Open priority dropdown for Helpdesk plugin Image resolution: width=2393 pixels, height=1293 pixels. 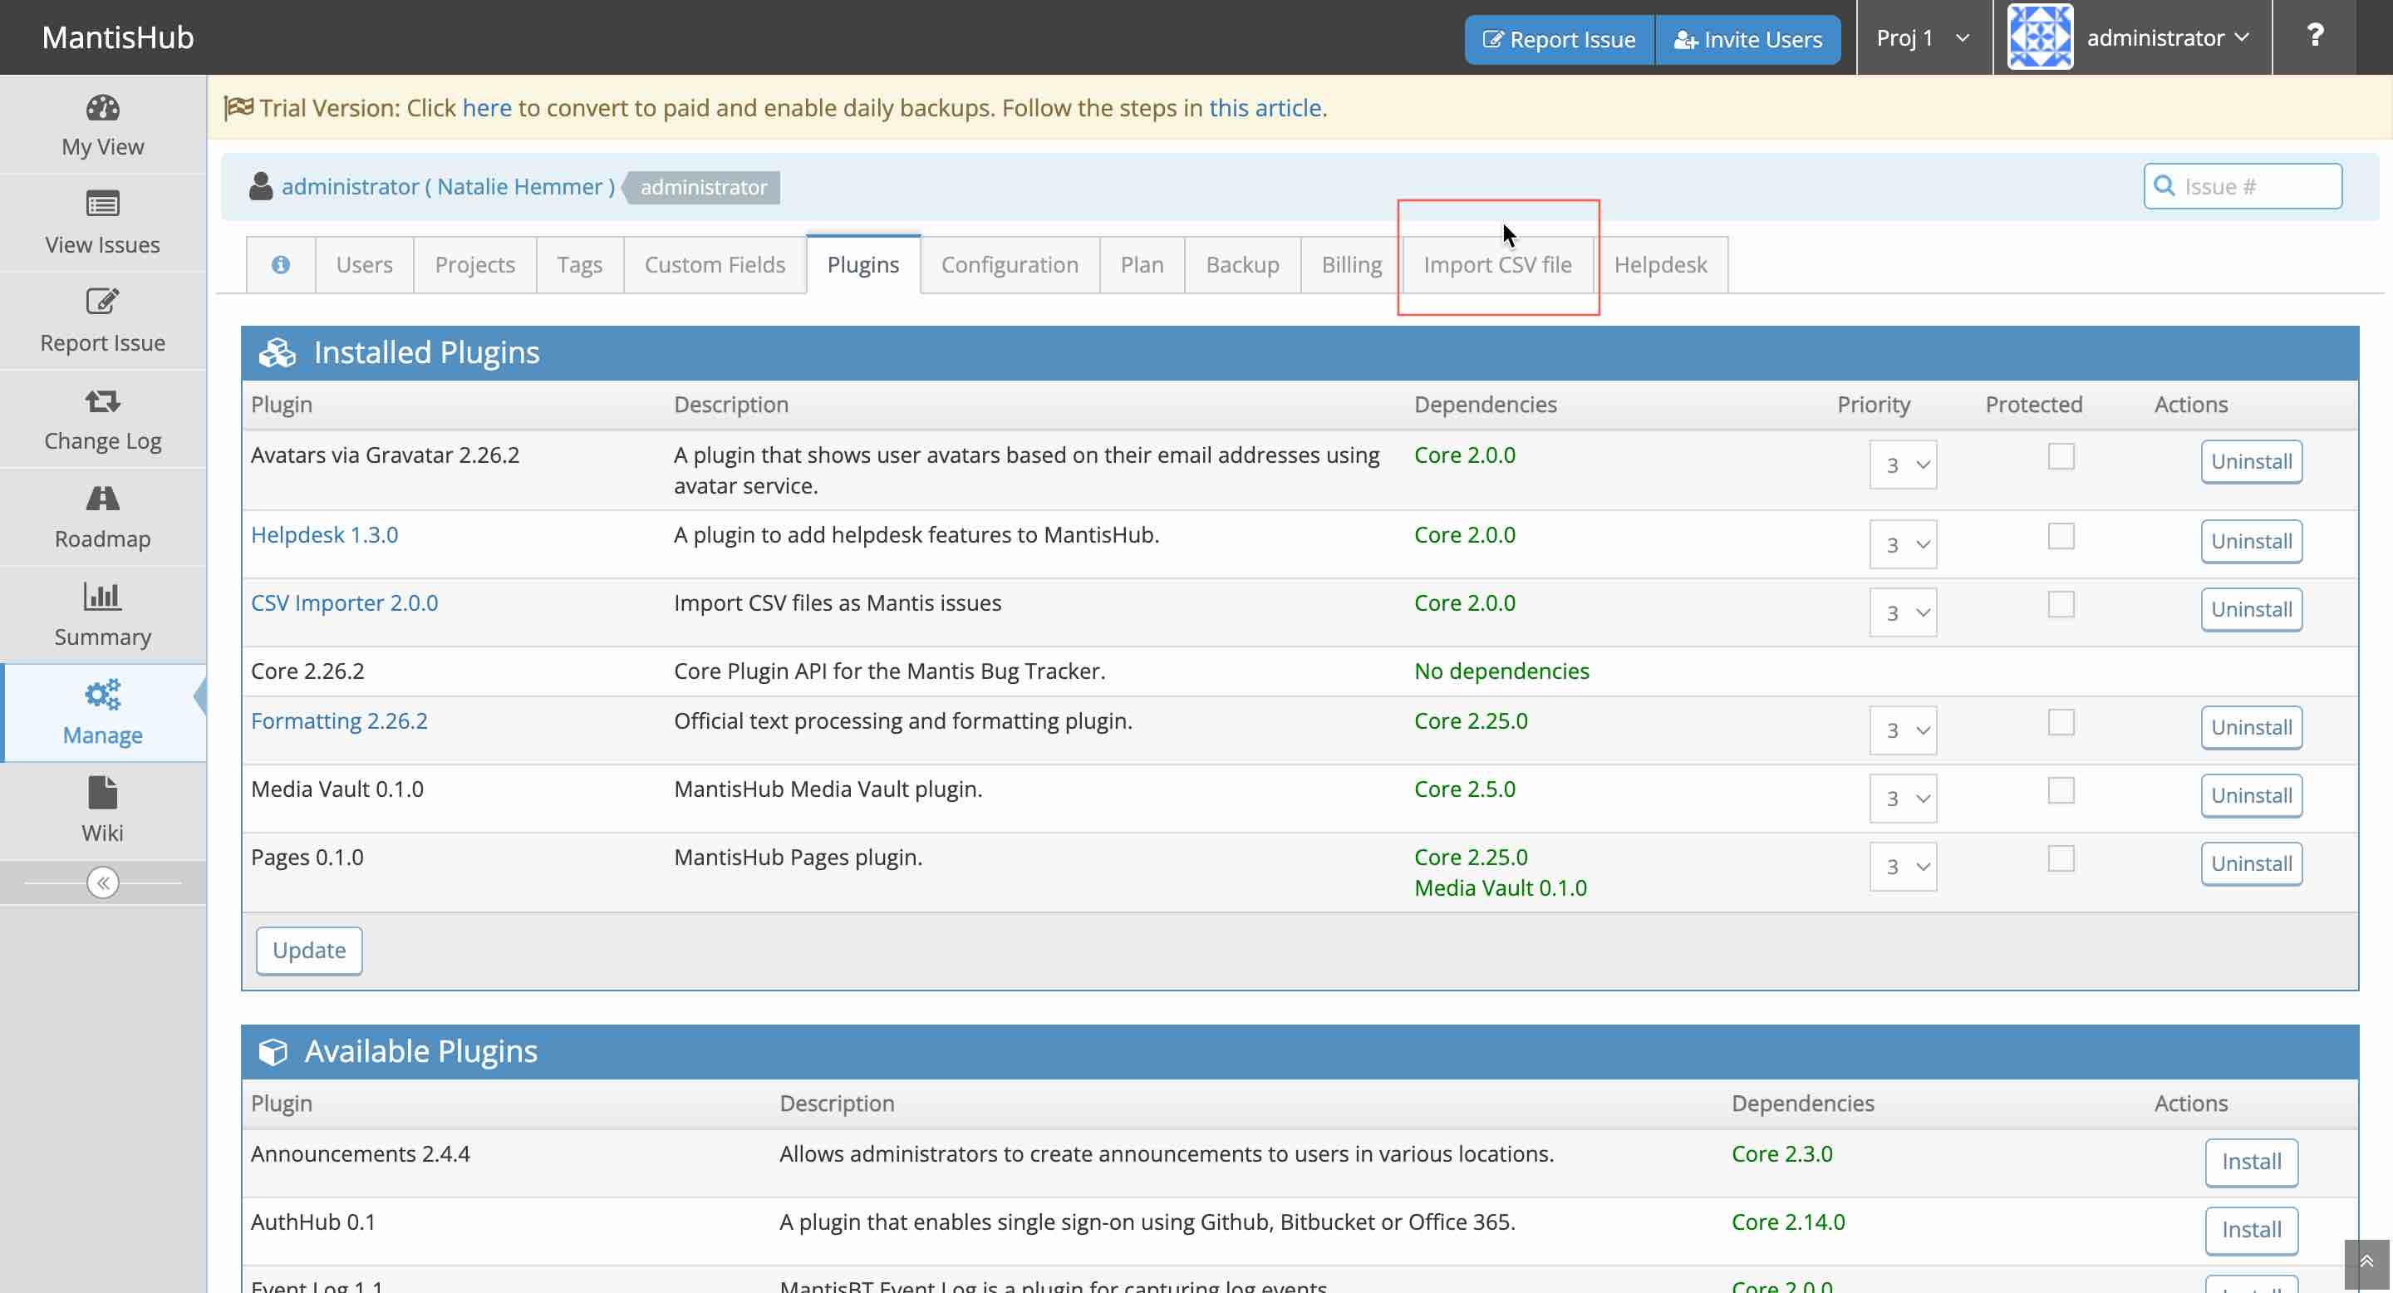1903,544
